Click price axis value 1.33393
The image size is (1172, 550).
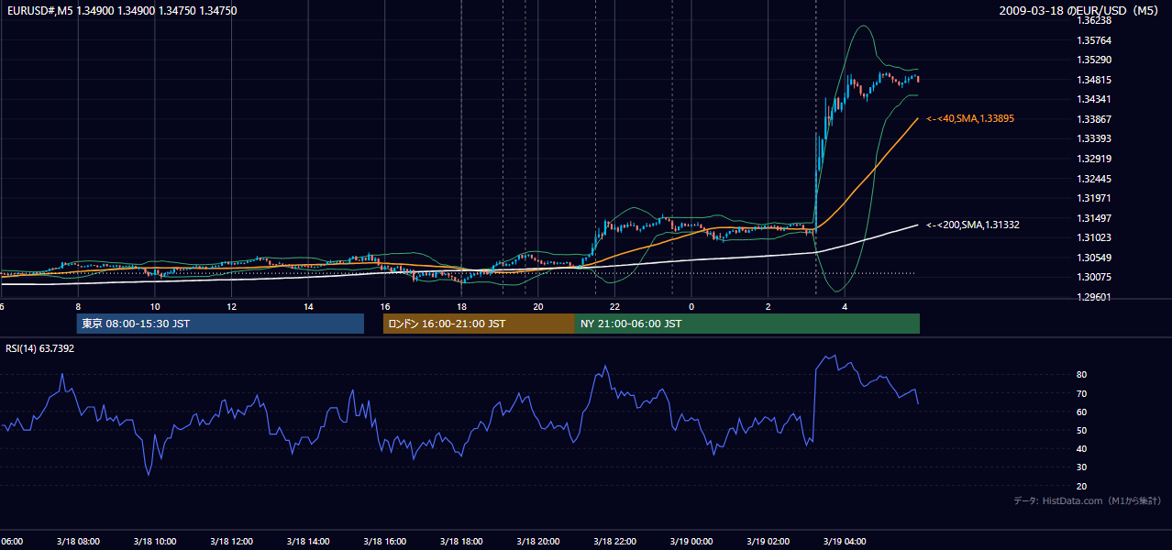coord(1095,138)
